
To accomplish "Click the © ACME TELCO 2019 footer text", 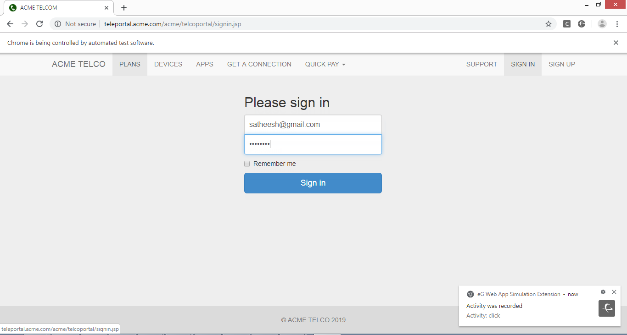I will pyautogui.click(x=313, y=320).
